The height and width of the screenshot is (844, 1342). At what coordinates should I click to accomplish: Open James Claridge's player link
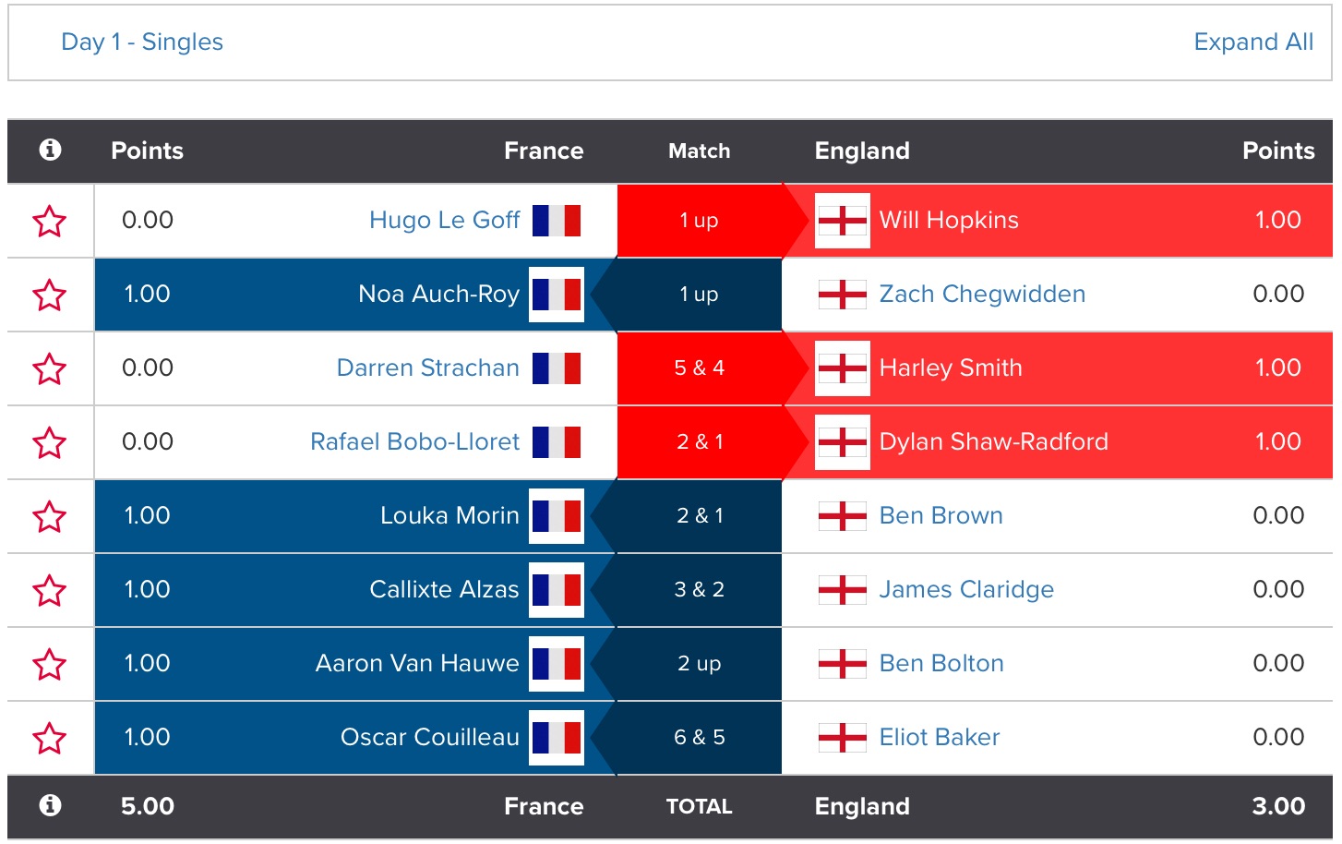(965, 590)
